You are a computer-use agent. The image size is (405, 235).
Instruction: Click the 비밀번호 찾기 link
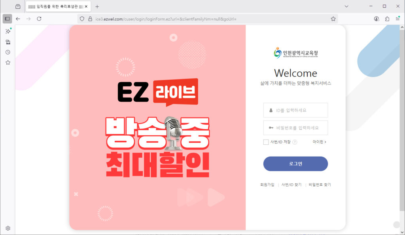320,185
